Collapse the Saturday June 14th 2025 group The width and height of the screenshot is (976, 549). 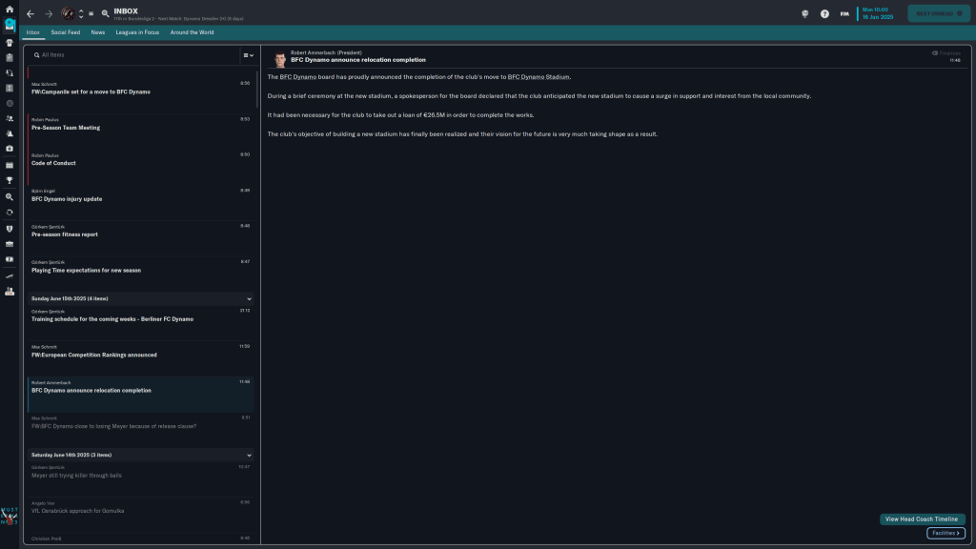249,455
